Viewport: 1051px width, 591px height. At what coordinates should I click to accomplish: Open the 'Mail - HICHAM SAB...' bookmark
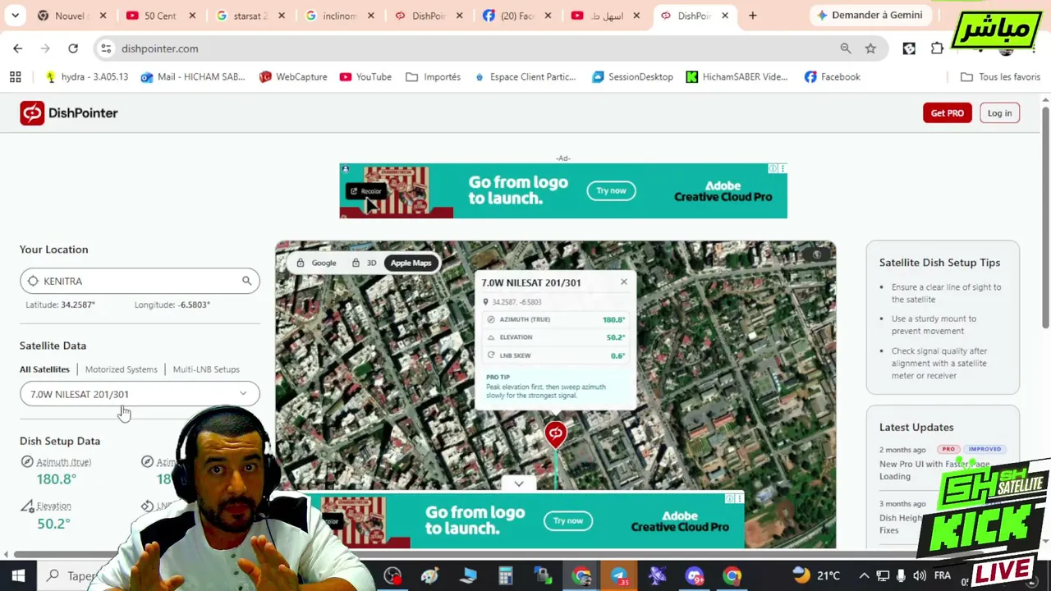point(193,76)
